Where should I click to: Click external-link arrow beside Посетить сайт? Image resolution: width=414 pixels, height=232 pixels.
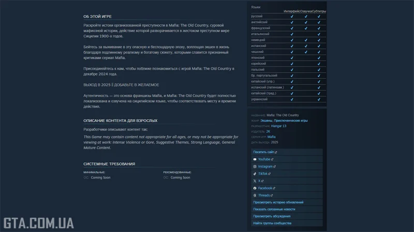point(276,152)
